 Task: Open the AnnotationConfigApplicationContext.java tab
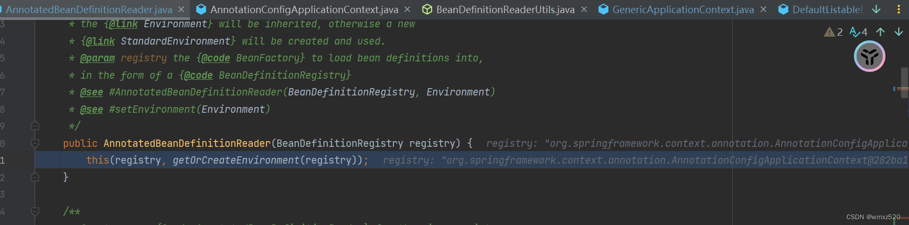pyautogui.click(x=304, y=9)
